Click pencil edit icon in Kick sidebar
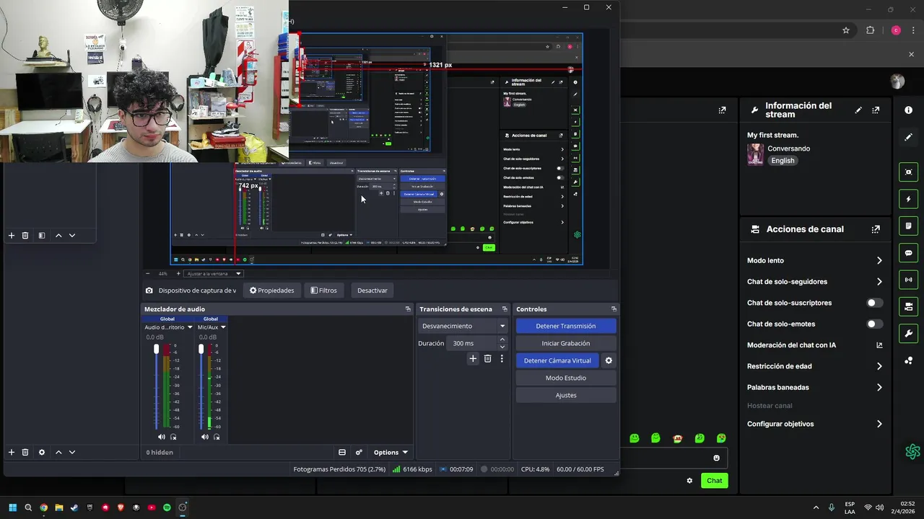Viewport: 924px width, 519px height. (x=909, y=137)
